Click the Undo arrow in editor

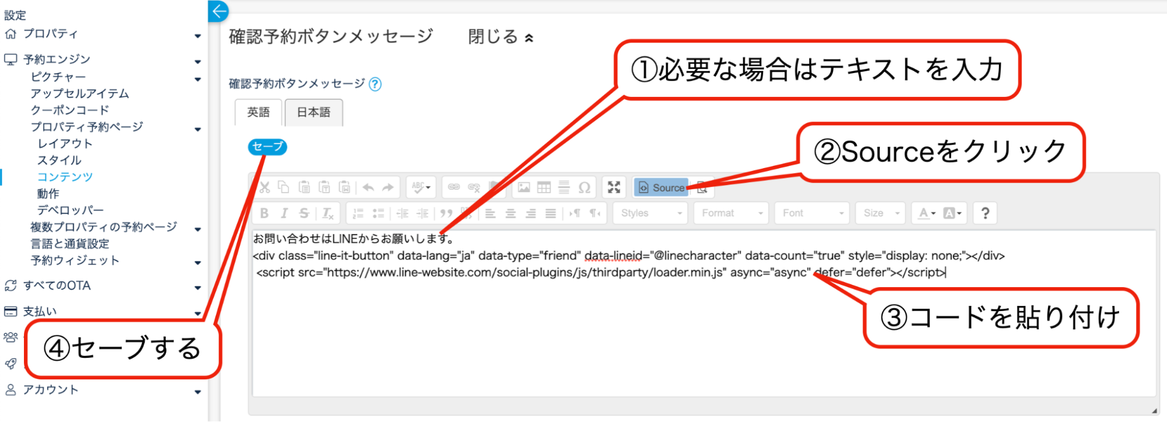368,187
